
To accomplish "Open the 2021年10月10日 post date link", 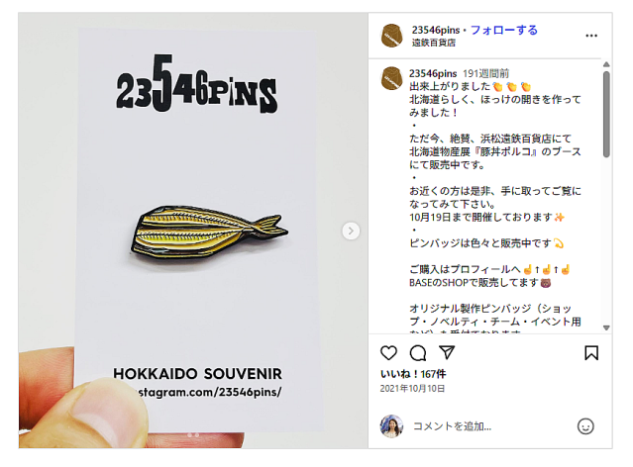I will click(x=412, y=389).
